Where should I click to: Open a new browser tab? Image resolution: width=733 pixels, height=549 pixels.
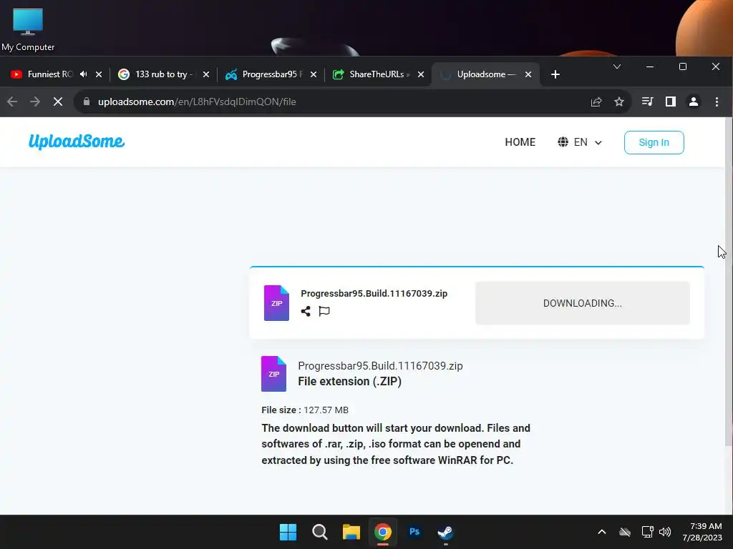(x=555, y=74)
